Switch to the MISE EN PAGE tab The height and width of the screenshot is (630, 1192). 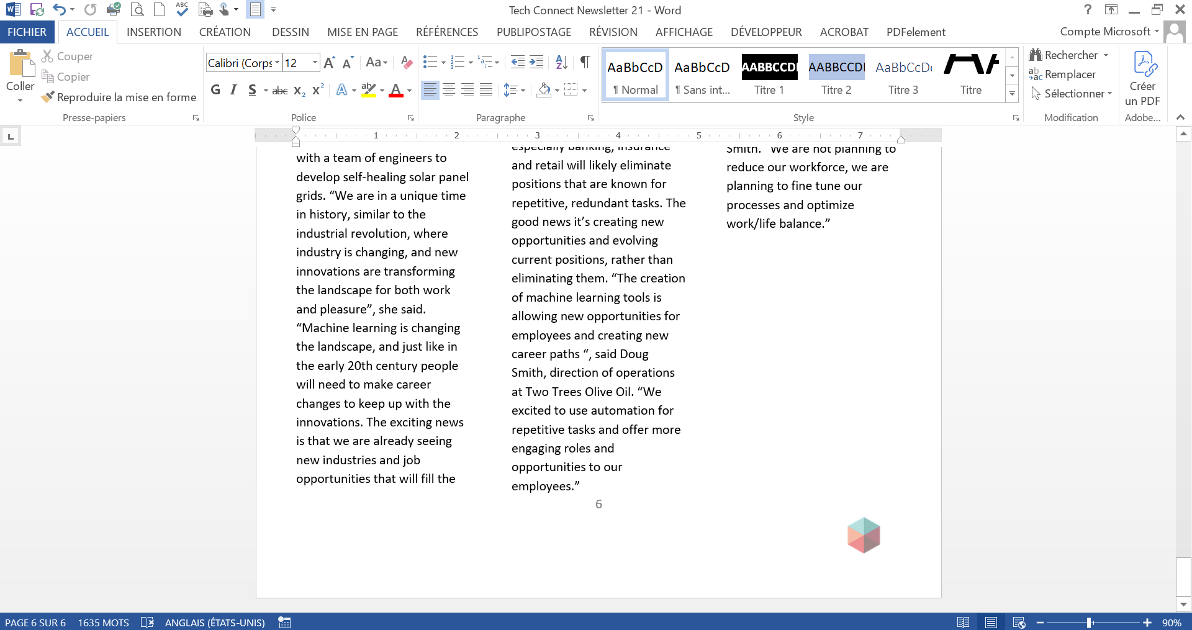(363, 32)
